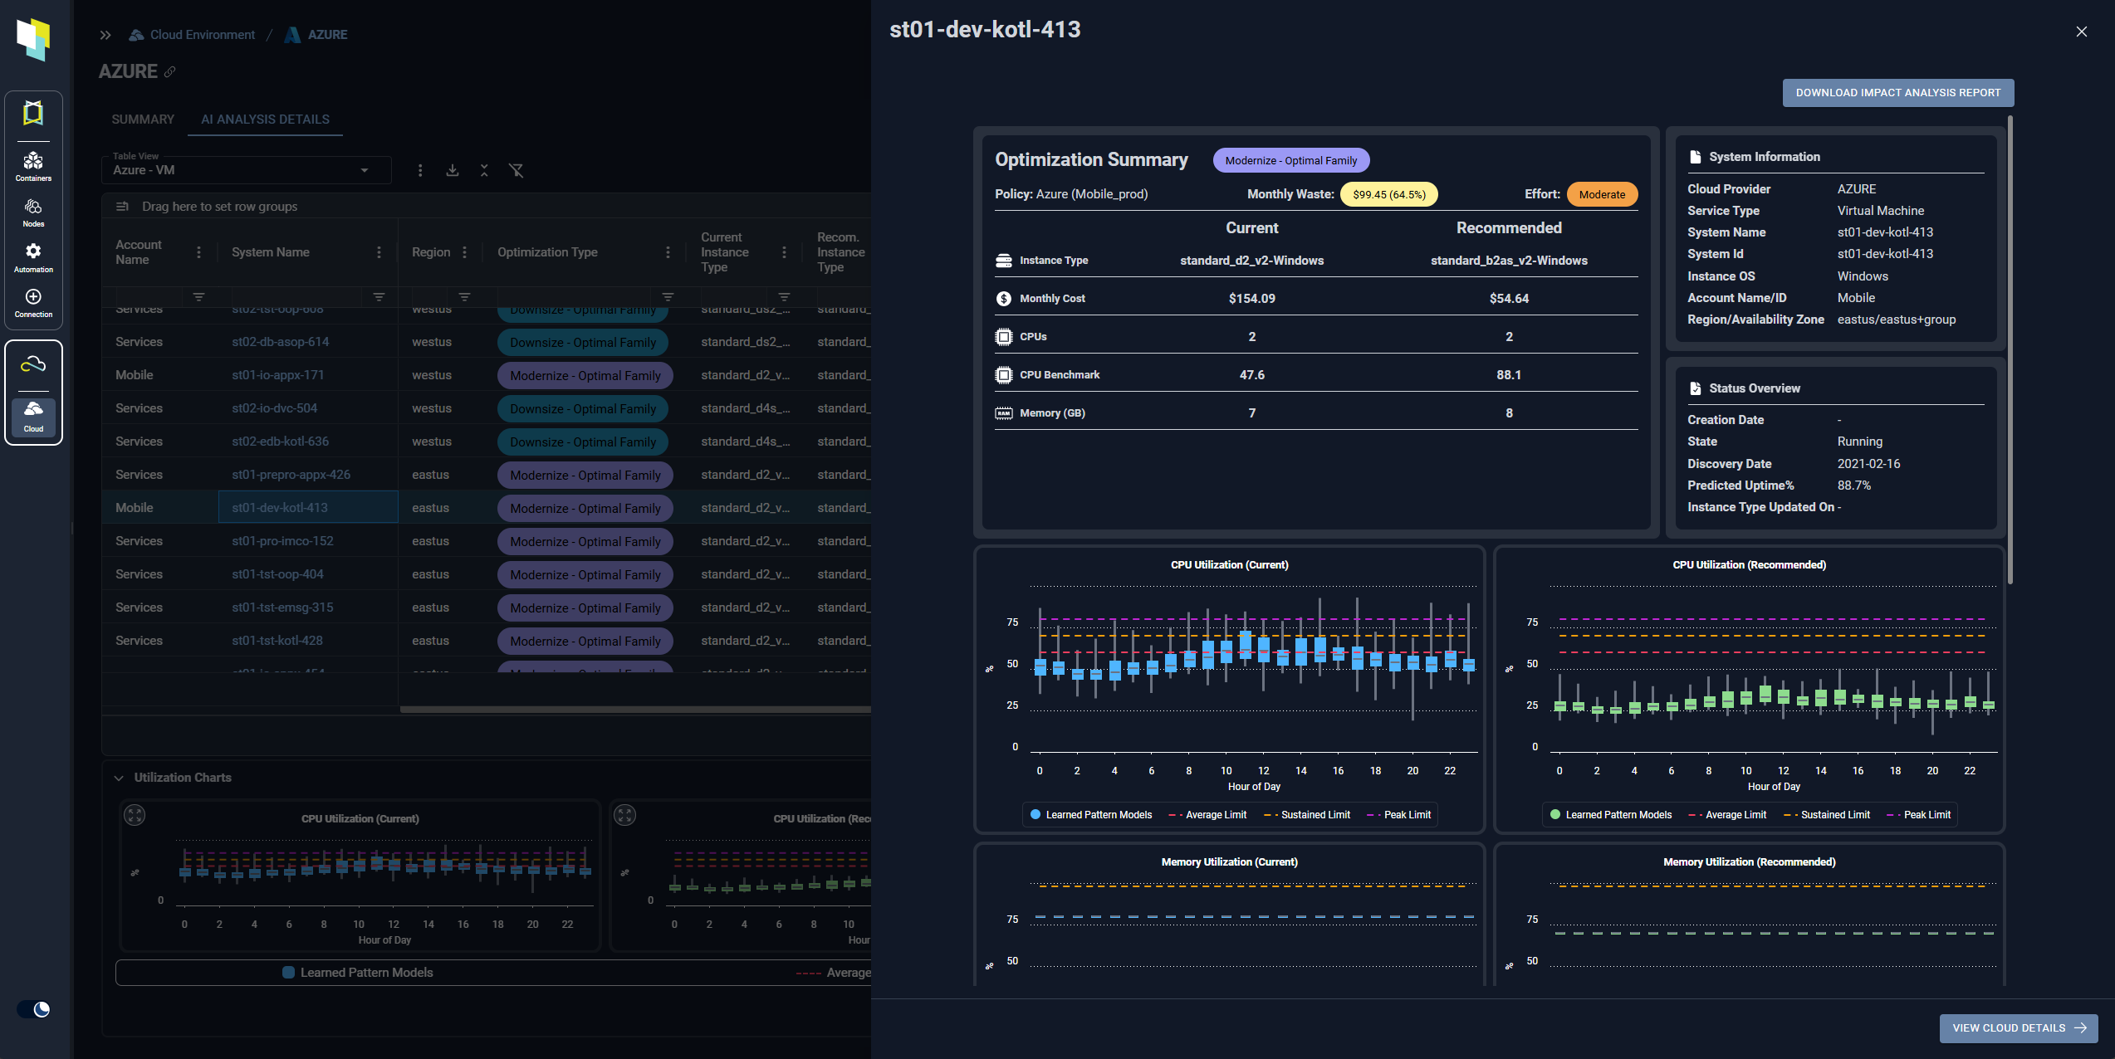Open the Table View dropdown
The height and width of the screenshot is (1059, 2115).
(246, 168)
